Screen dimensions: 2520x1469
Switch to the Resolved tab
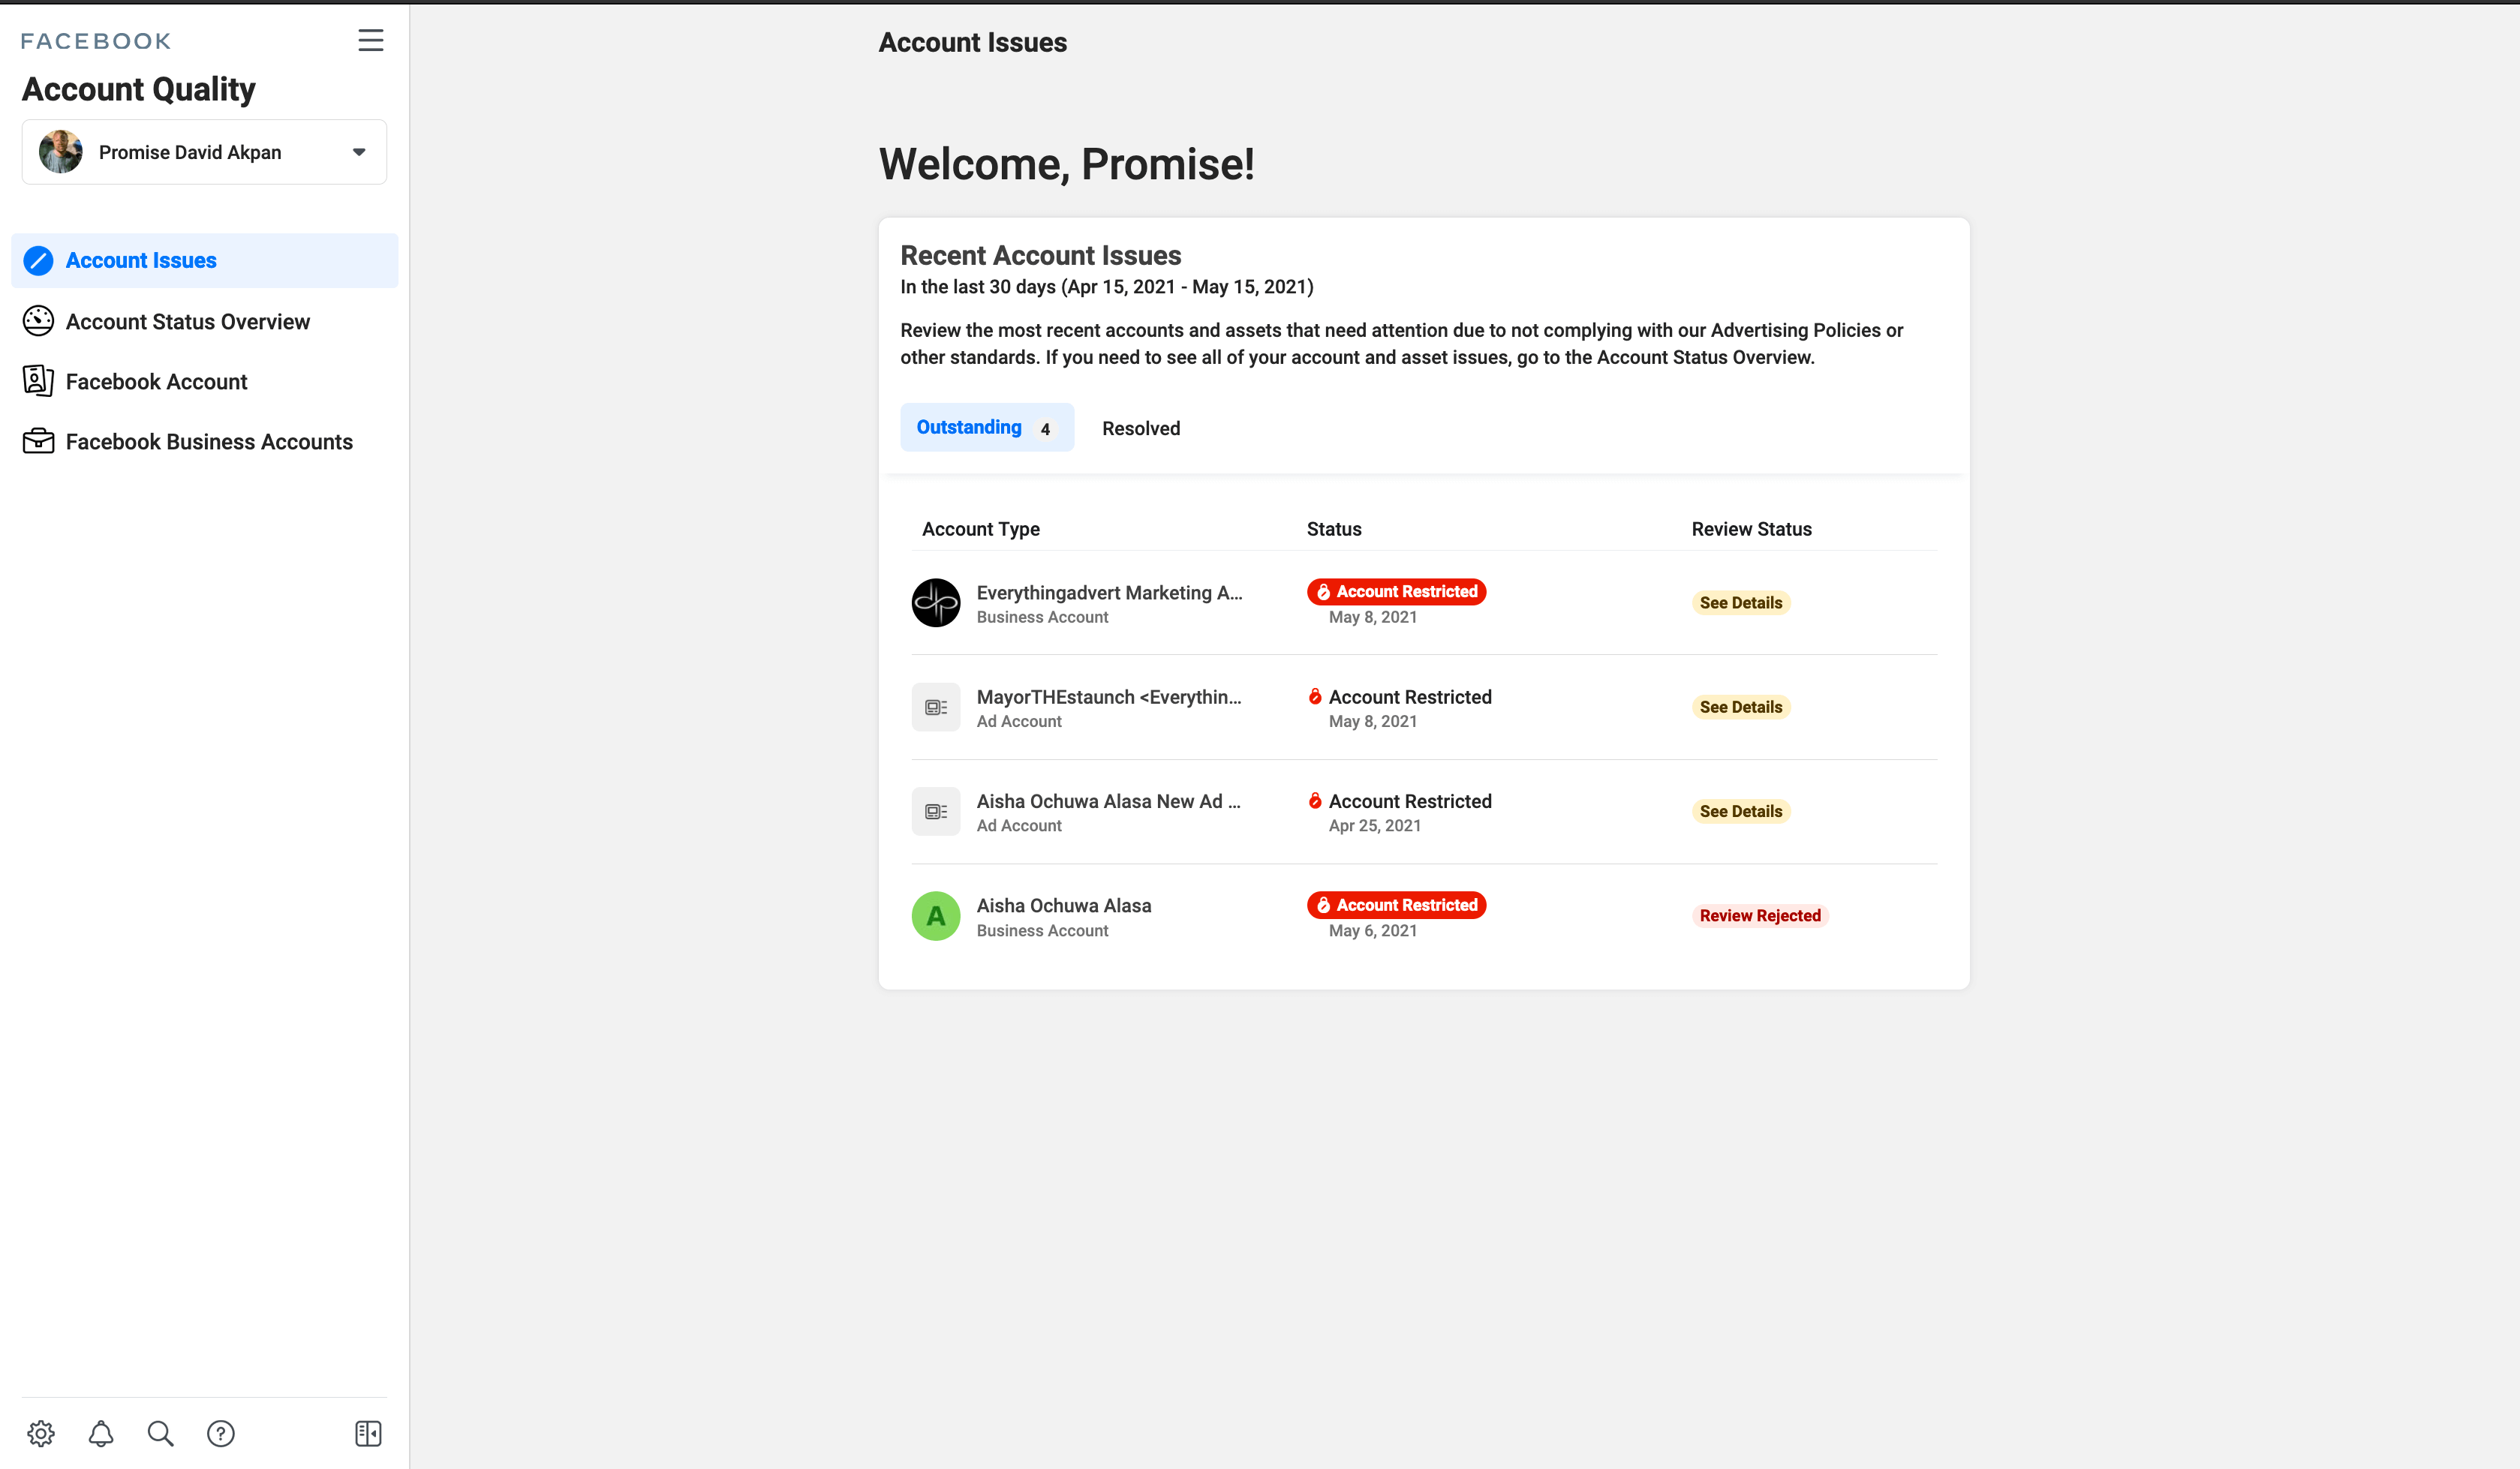tap(1141, 428)
